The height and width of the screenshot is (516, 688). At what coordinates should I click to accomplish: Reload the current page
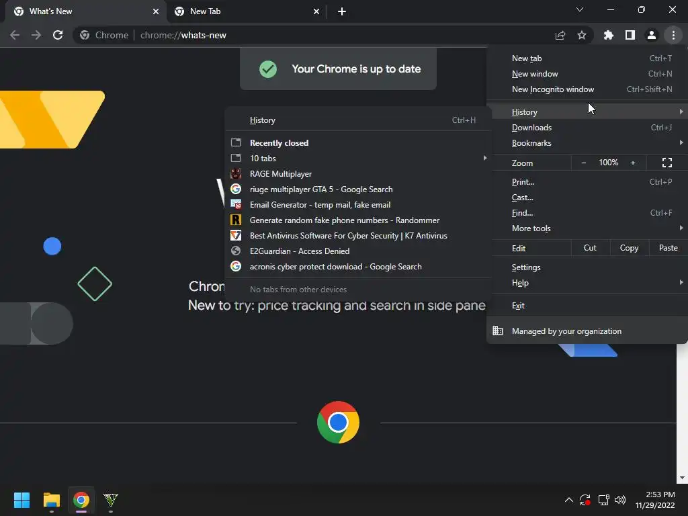point(58,35)
